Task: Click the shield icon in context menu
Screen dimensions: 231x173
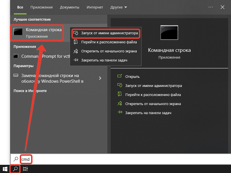Action: (76, 33)
